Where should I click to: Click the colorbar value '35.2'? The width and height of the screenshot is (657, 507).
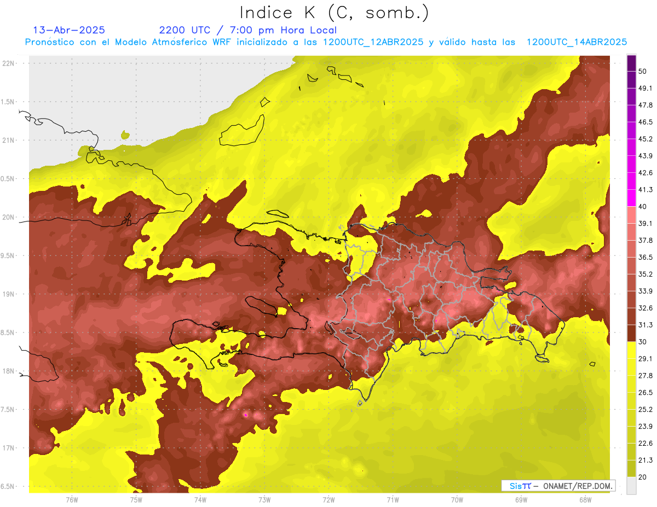point(646,274)
